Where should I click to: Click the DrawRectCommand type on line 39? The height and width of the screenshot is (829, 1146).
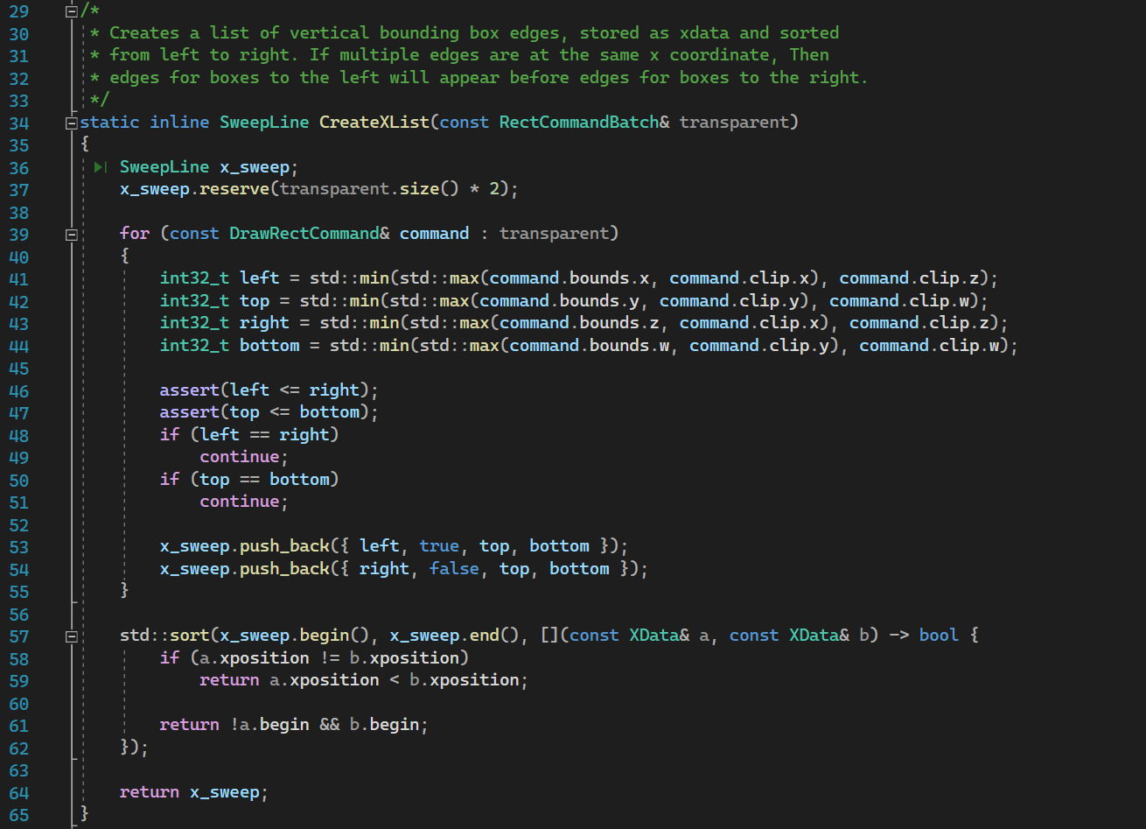pos(304,234)
